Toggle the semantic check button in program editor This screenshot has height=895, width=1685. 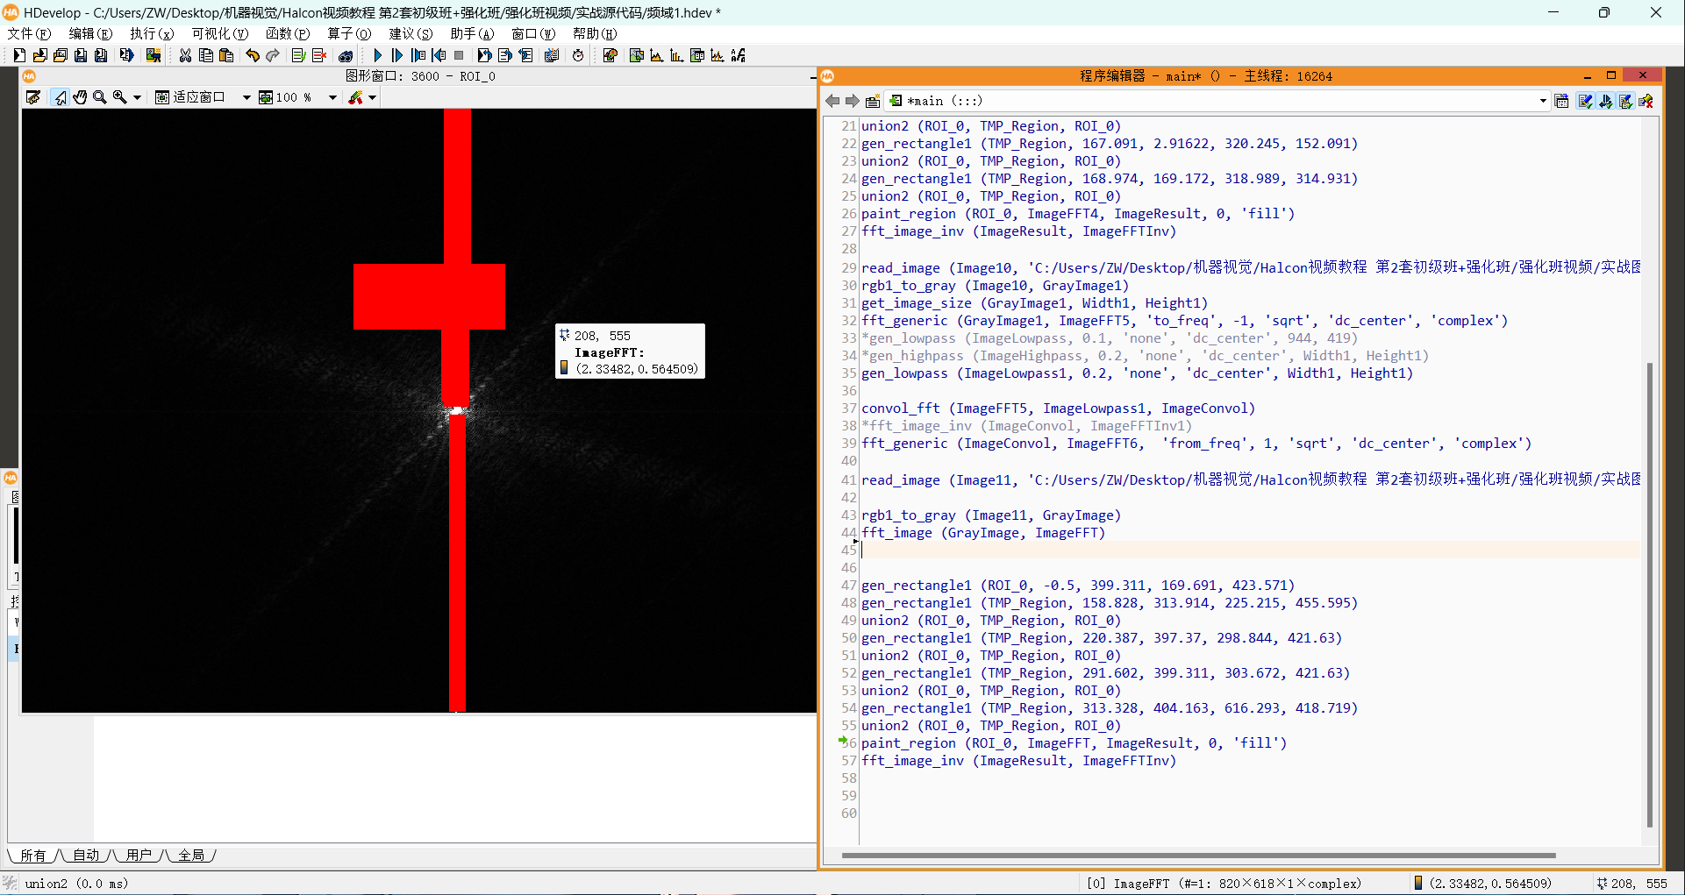click(x=1626, y=101)
